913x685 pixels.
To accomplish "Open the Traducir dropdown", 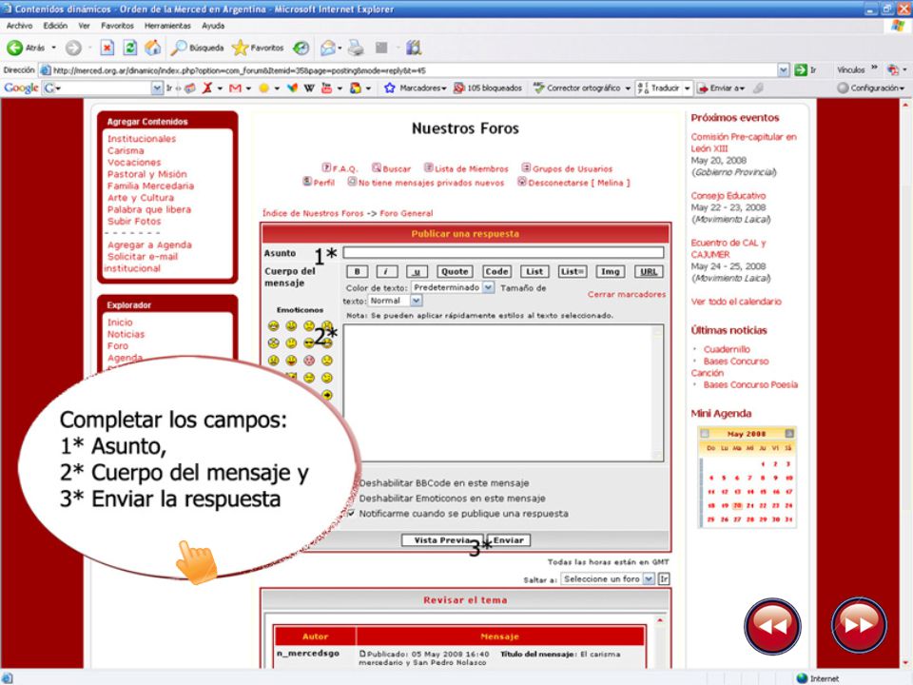I will [687, 88].
